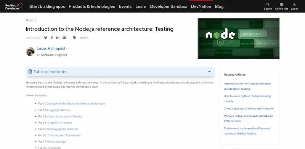Click the Sr. Software Engineer title
305x149 pixels.
(x=52, y=55)
